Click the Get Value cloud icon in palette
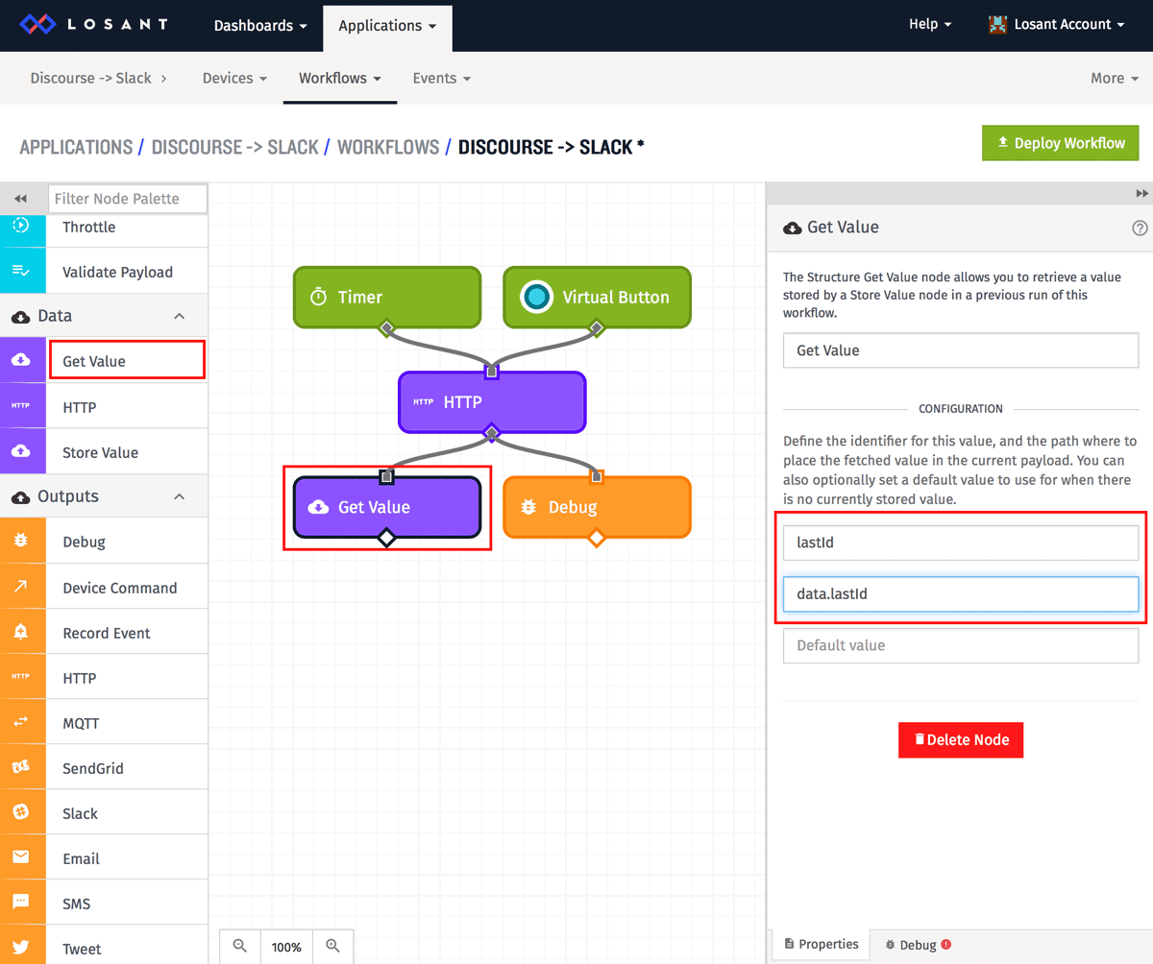The width and height of the screenshot is (1153, 964). click(x=22, y=361)
